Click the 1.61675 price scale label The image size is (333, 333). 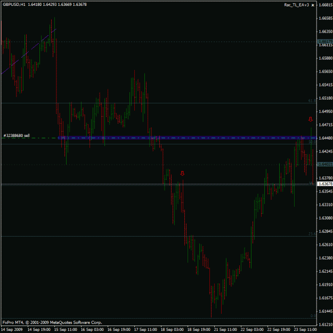pyautogui.click(x=326, y=298)
